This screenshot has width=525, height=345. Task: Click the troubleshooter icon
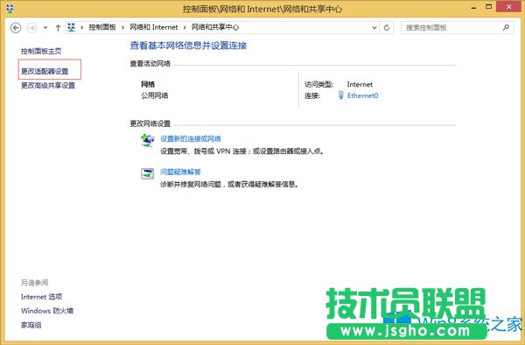click(x=147, y=173)
